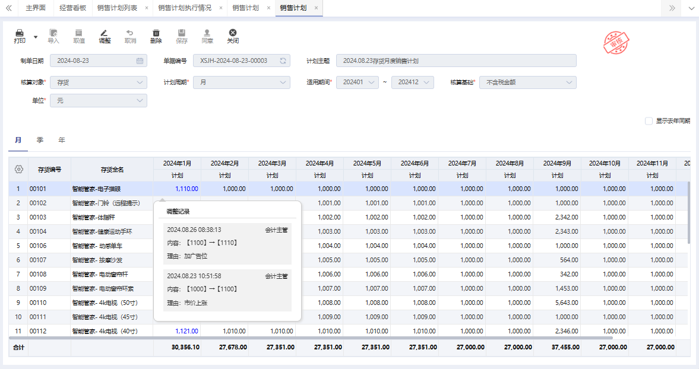
Task: Expand the 核算基础 dropdown
Action: click(569, 82)
